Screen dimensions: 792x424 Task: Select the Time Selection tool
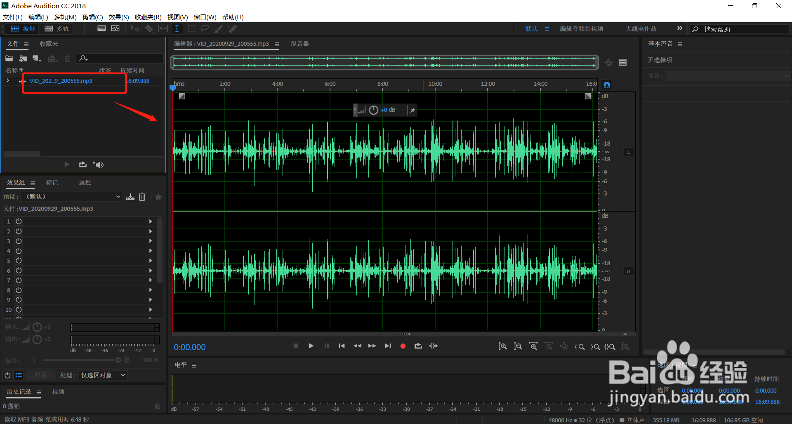tap(177, 28)
